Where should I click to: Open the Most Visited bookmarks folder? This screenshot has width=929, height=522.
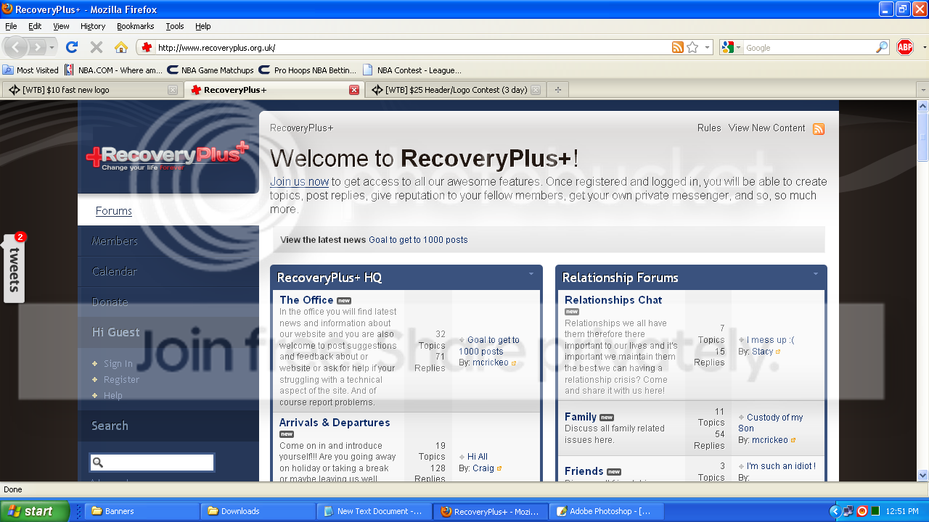coord(30,70)
